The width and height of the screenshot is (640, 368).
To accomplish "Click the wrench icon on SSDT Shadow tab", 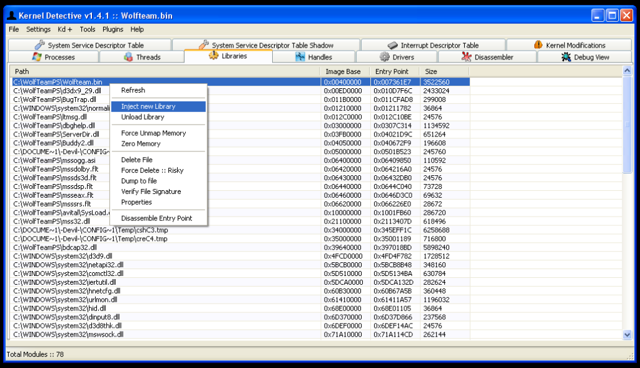I will (203, 45).
